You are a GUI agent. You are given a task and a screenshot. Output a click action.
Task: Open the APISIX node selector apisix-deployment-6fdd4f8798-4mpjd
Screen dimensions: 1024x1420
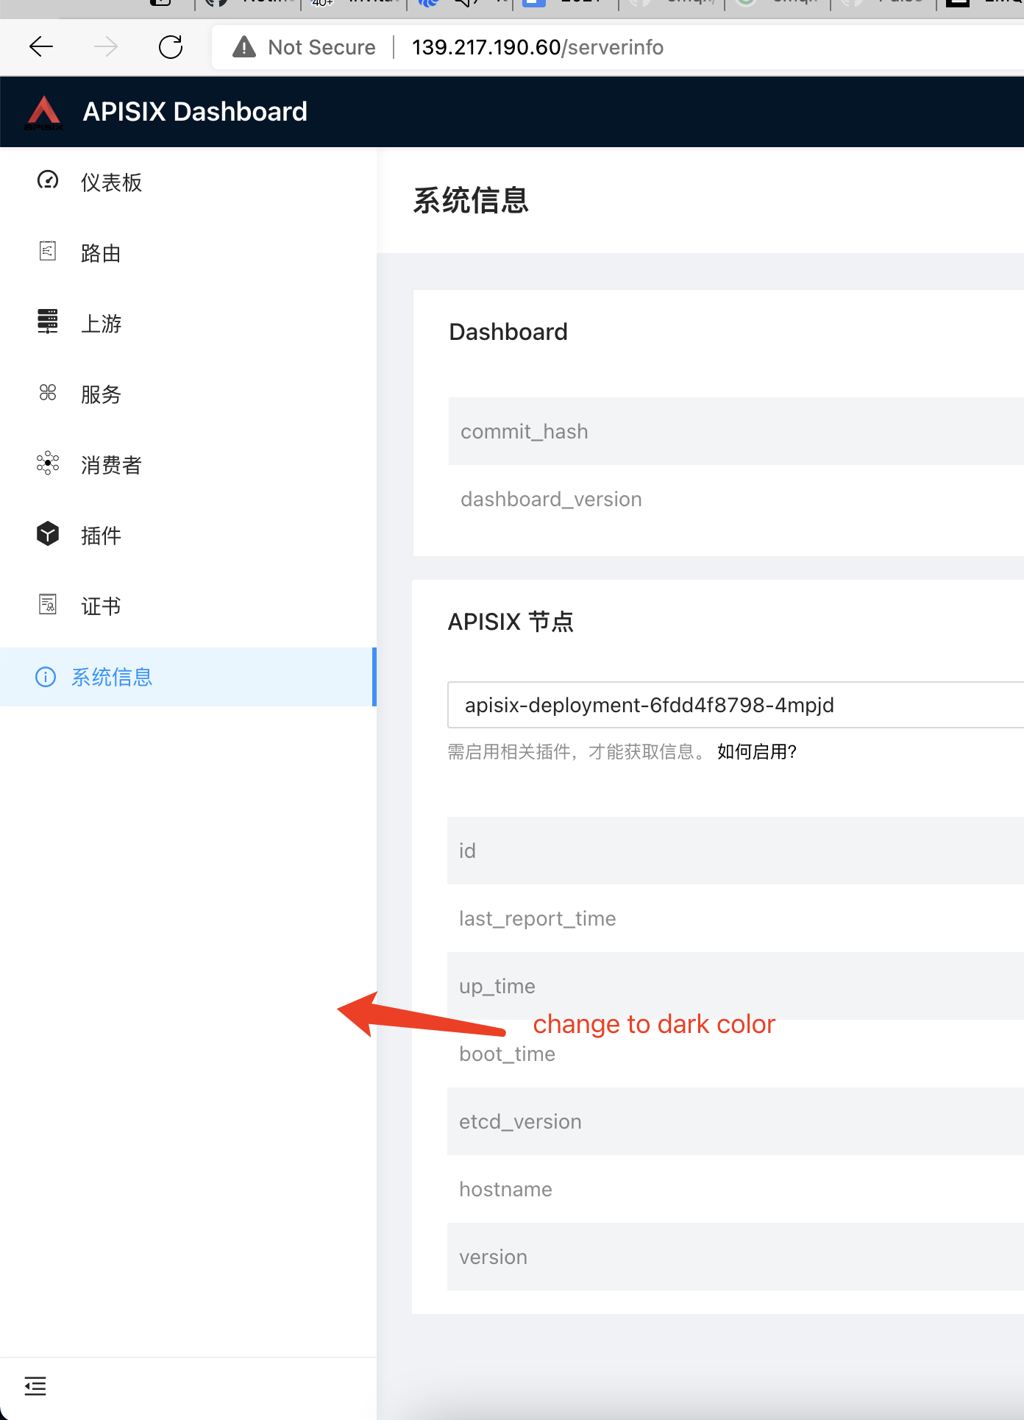tap(736, 705)
